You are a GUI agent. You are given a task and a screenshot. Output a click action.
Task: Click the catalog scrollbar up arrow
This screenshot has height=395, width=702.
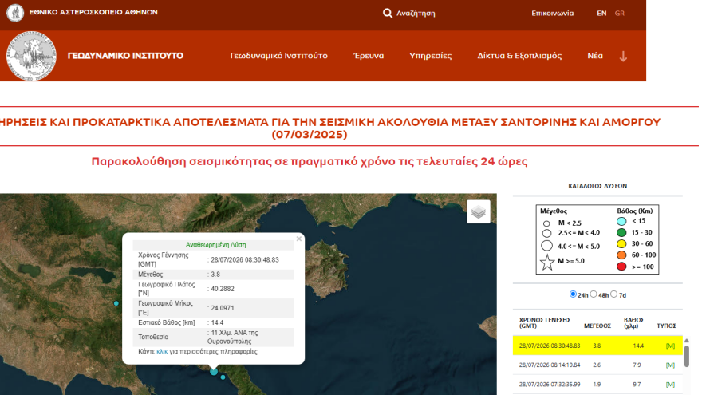click(686, 341)
